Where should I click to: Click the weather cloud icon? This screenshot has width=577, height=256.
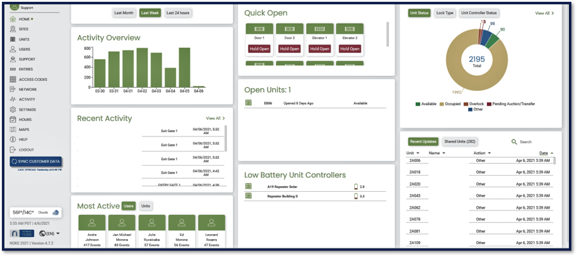(x=56, y=212)
